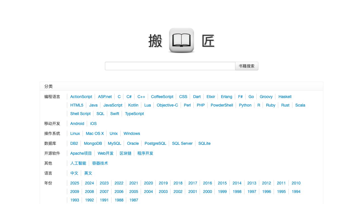The height and width of the screenshot is (204, 363).
Task: Filter books by 中文 language
Action: coord(74,173)
